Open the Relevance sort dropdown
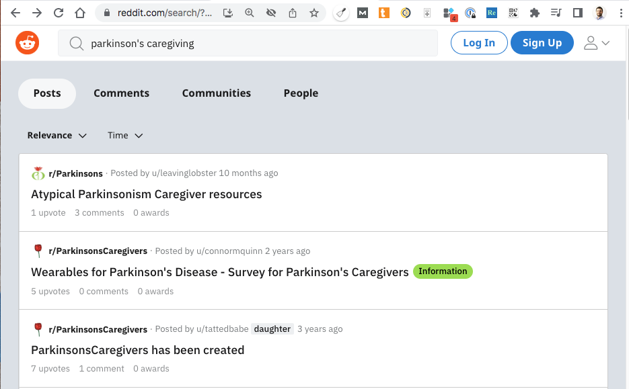The image size is (629, 389). [x=57, y=136]
